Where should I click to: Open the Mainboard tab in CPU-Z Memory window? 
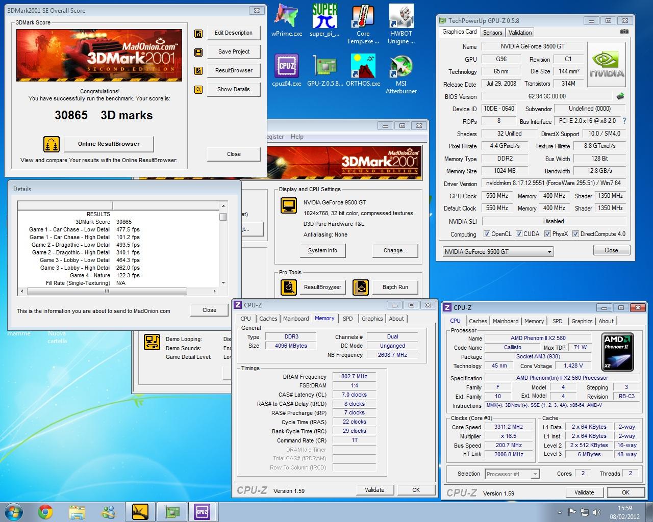296,319
